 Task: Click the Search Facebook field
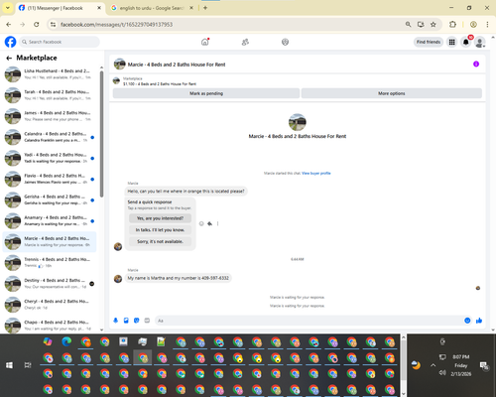60,42
